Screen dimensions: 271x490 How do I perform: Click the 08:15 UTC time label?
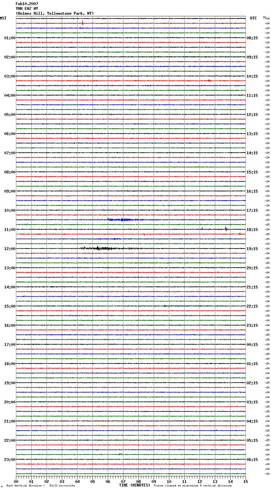click(252, 38)
